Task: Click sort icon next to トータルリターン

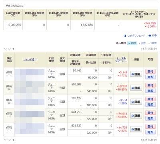Action: click(x=126, y=61)
